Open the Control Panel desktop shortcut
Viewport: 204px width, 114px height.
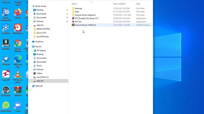[x=18, y=3]
